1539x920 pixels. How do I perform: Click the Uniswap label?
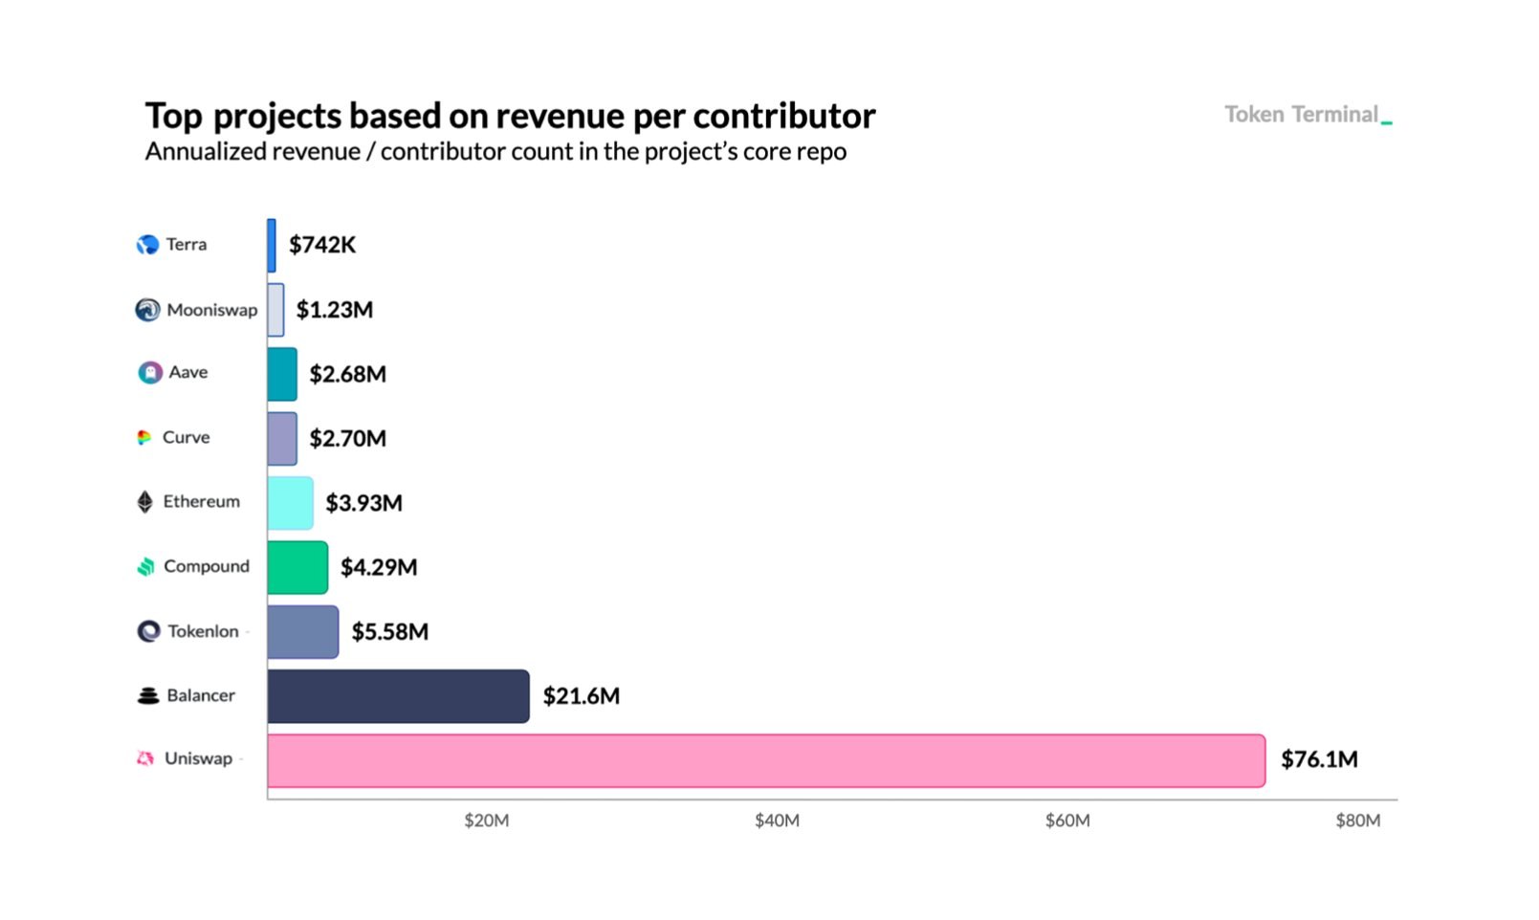coord(199,758)
